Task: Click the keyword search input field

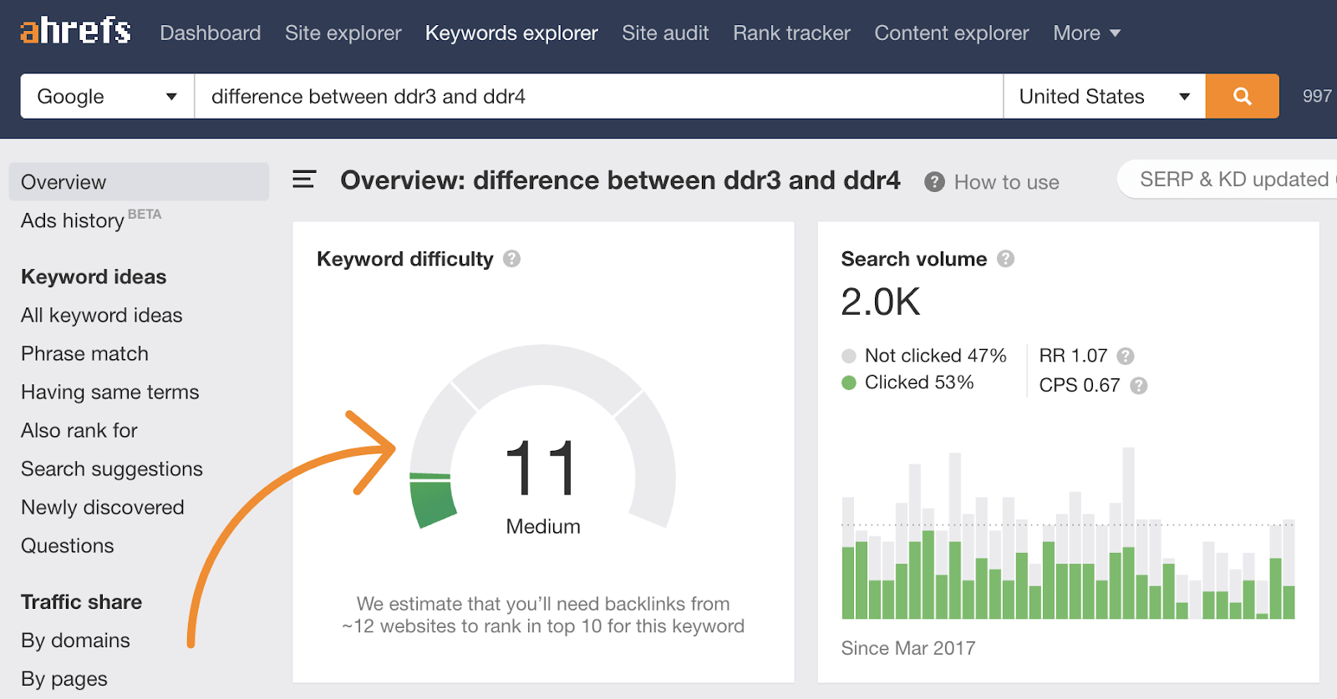Action: point(597,96)
